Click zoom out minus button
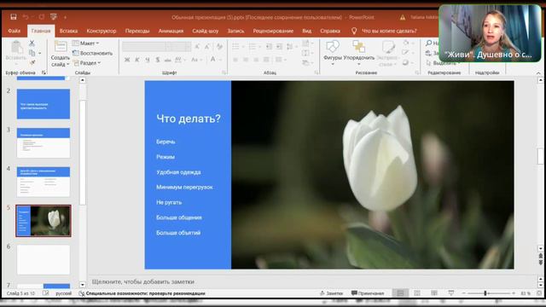This screenshot has height=307, width=546. click(463, 293)
